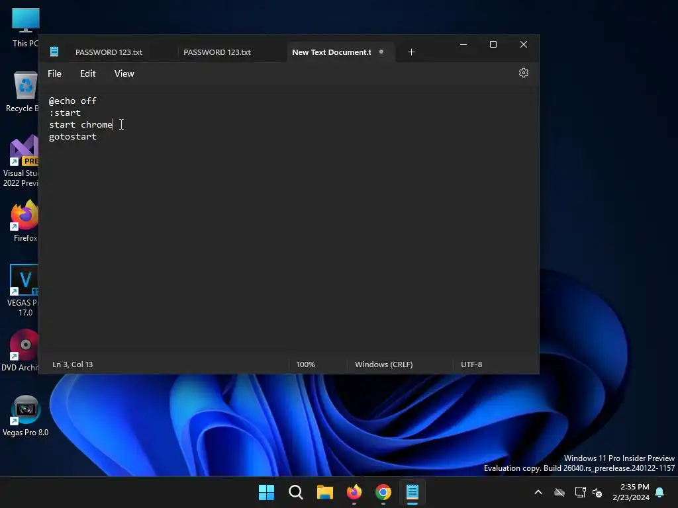678x508 pixels.
Task: Show hidden system tray icons chevron
Action: click(538, 492)
